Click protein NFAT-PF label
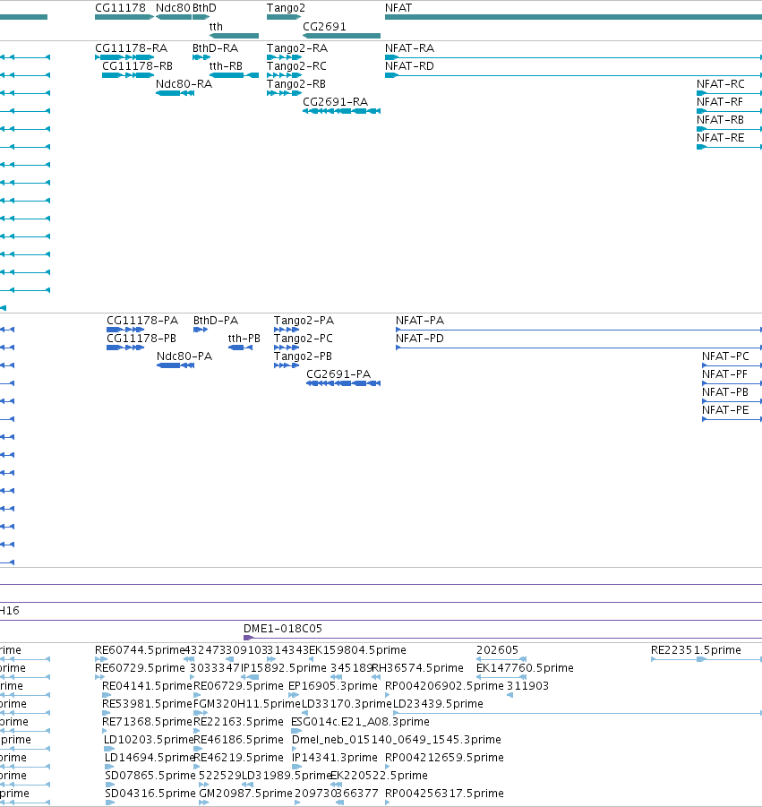Image resolution: width=762 pixels, height=807 pixels. coord(724,374)
